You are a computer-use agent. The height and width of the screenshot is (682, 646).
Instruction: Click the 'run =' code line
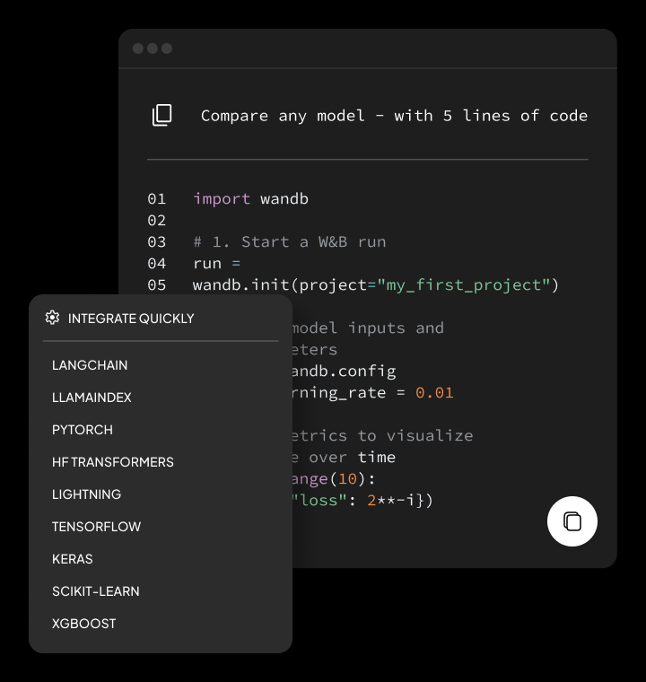pos(216,264)
